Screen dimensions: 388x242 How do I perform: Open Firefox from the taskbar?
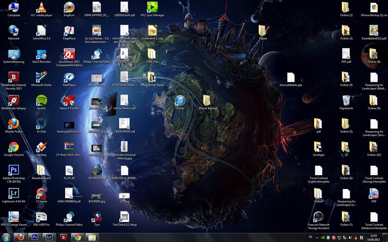click(x=21, y=237)
